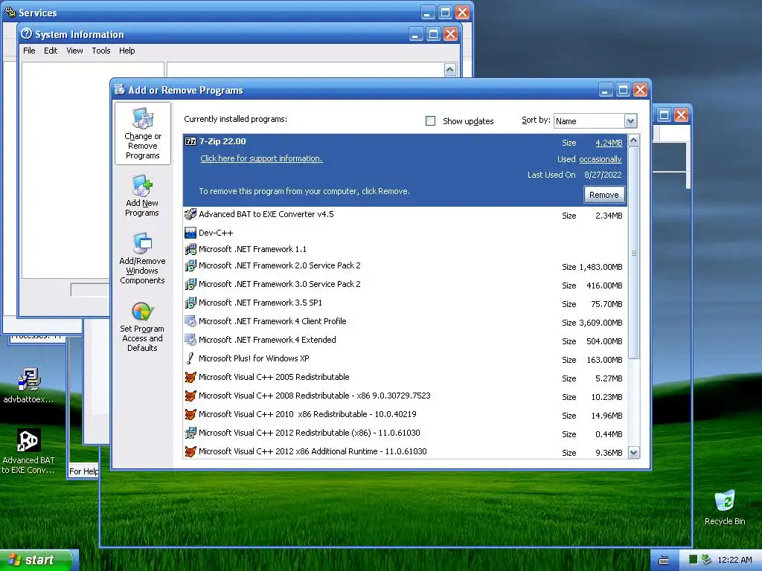The image size is (762, 571).
Task: Open Tools menu in System Information
Action: (x=101, y=51)
